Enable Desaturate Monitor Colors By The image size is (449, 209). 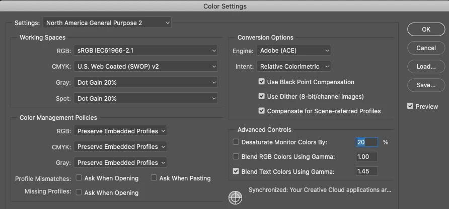tap(236, 142)
